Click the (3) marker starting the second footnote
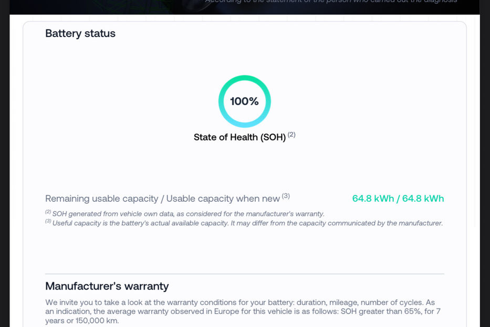The height and width of the screenshot is (327, 490). [x=48, y=221]
